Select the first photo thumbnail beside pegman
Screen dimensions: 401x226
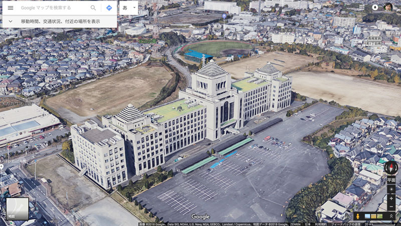(368, 216)
